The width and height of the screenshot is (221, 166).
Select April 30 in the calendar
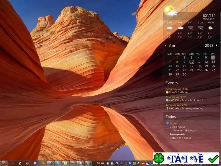(x=184, y=74)
